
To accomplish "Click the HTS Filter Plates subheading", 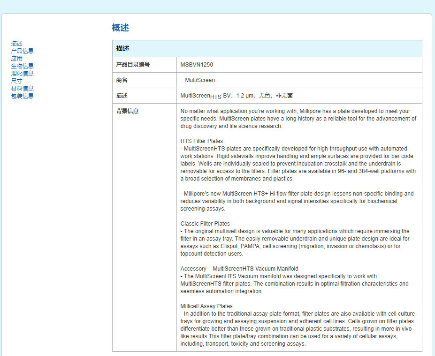I will [202, 141].
